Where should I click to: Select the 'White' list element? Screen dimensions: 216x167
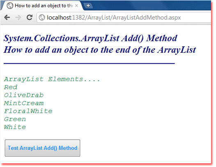[15, 127]
